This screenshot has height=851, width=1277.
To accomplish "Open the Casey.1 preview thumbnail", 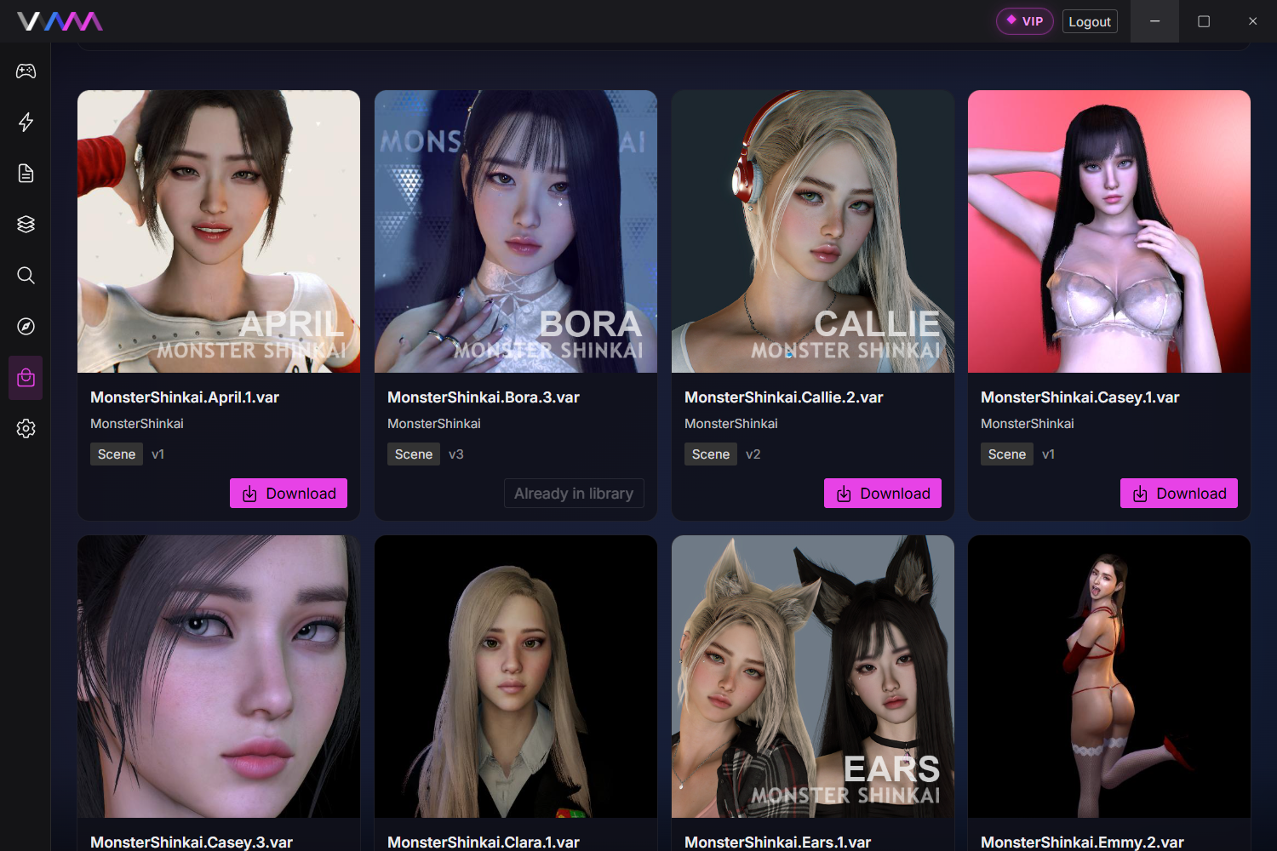I will [1109, 231].
